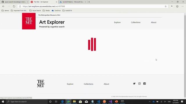Open Collections in the top navigation

[136, 22]
